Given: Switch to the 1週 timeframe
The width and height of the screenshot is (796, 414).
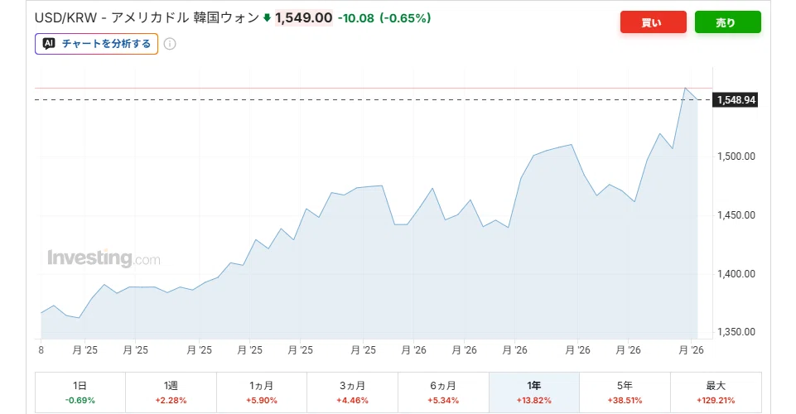Looking at the screenshot, I should tap(171, 392).
